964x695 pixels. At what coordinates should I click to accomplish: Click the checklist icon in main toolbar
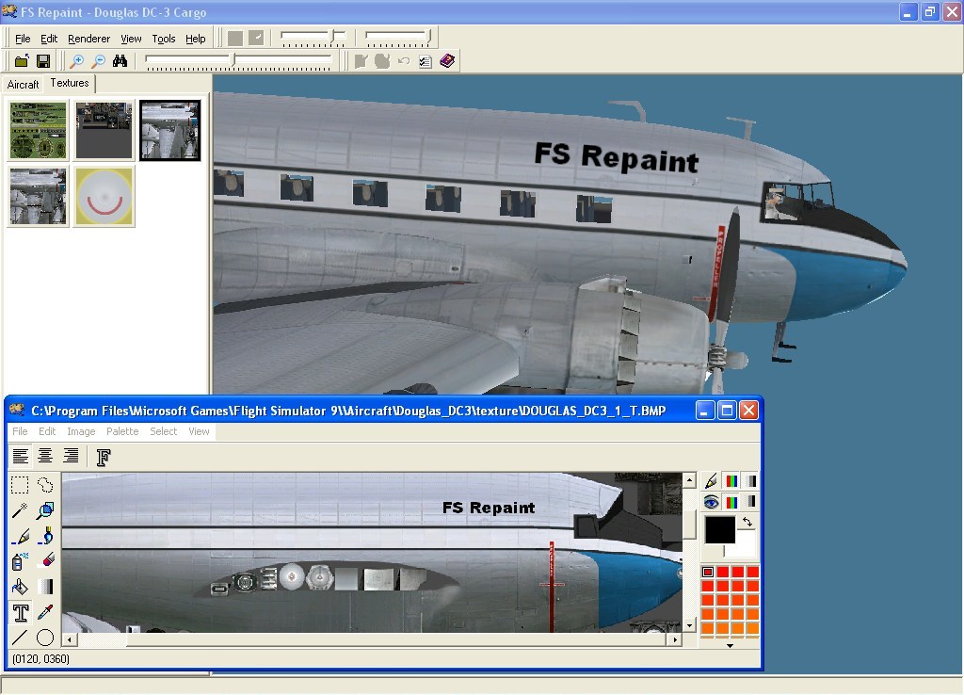click(425, 61)
